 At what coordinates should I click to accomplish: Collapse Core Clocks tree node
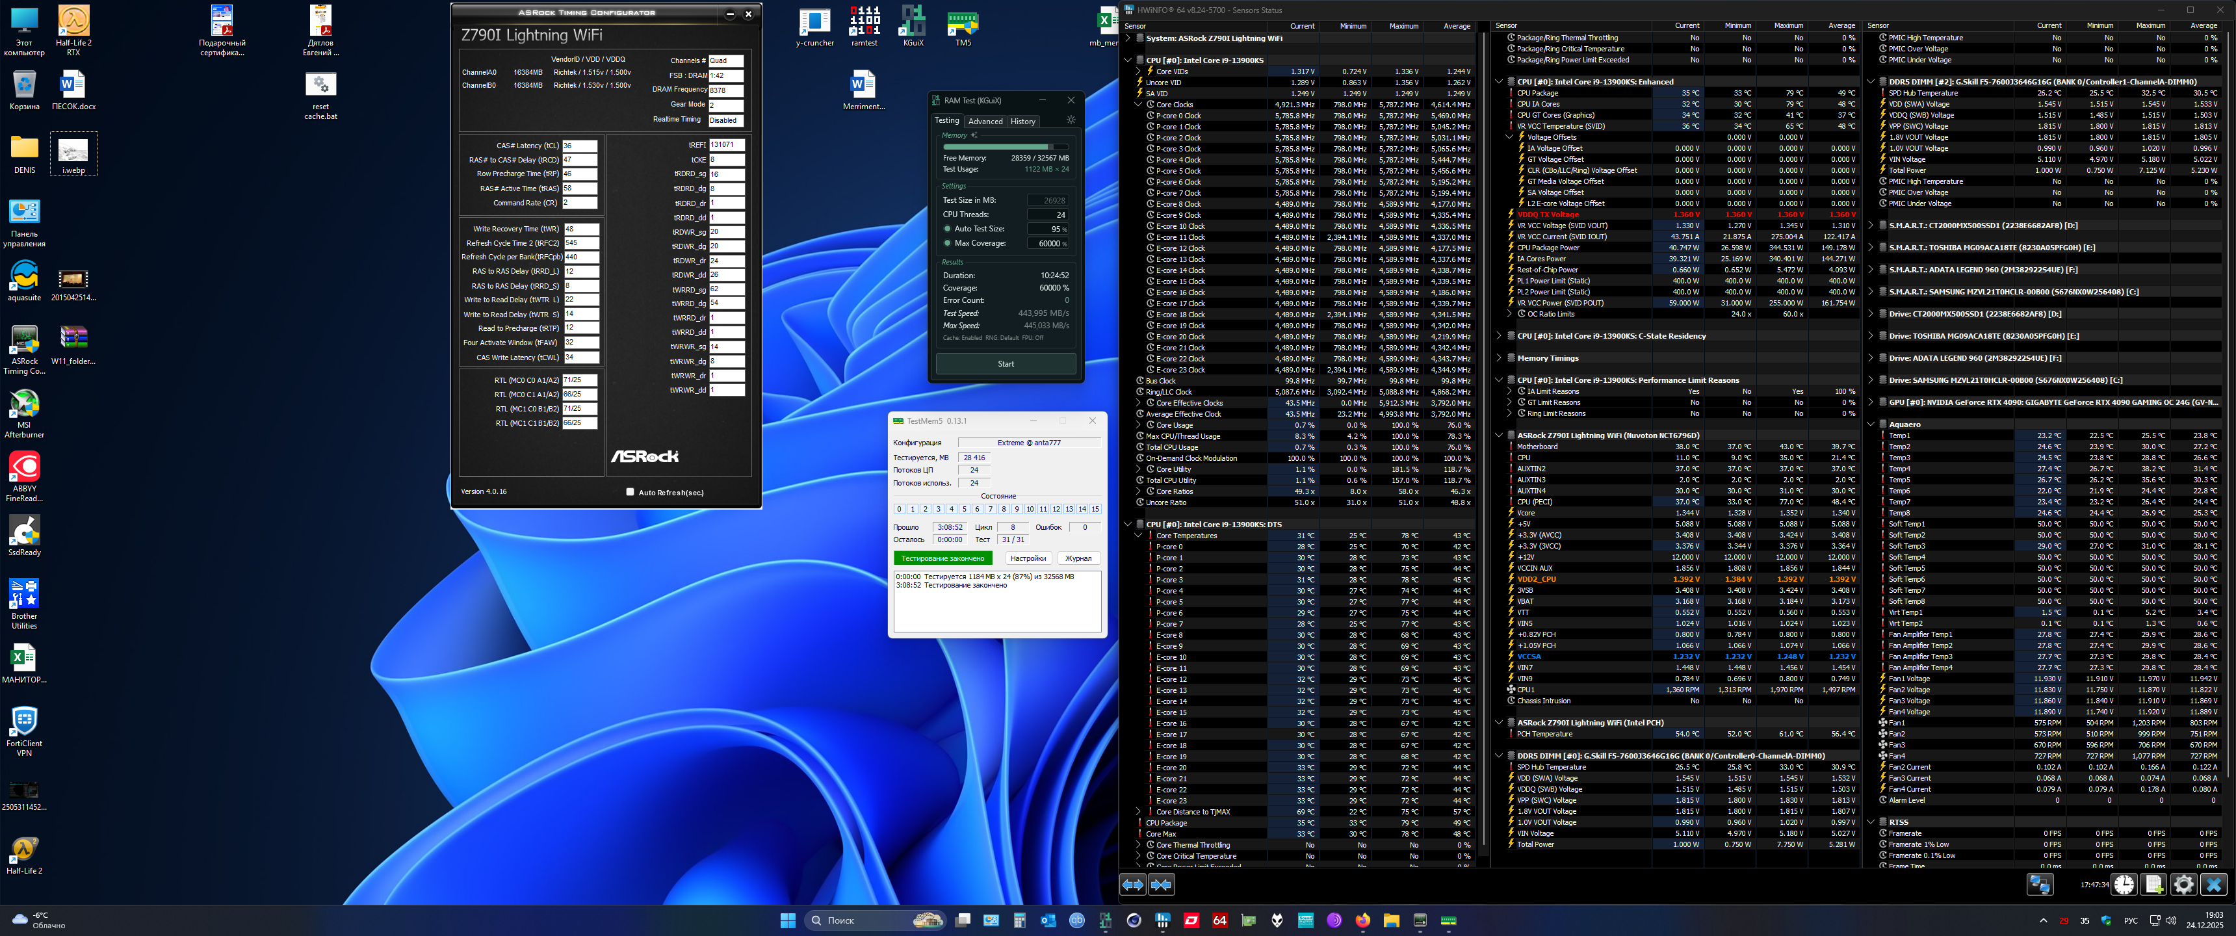click(1138, 104)
